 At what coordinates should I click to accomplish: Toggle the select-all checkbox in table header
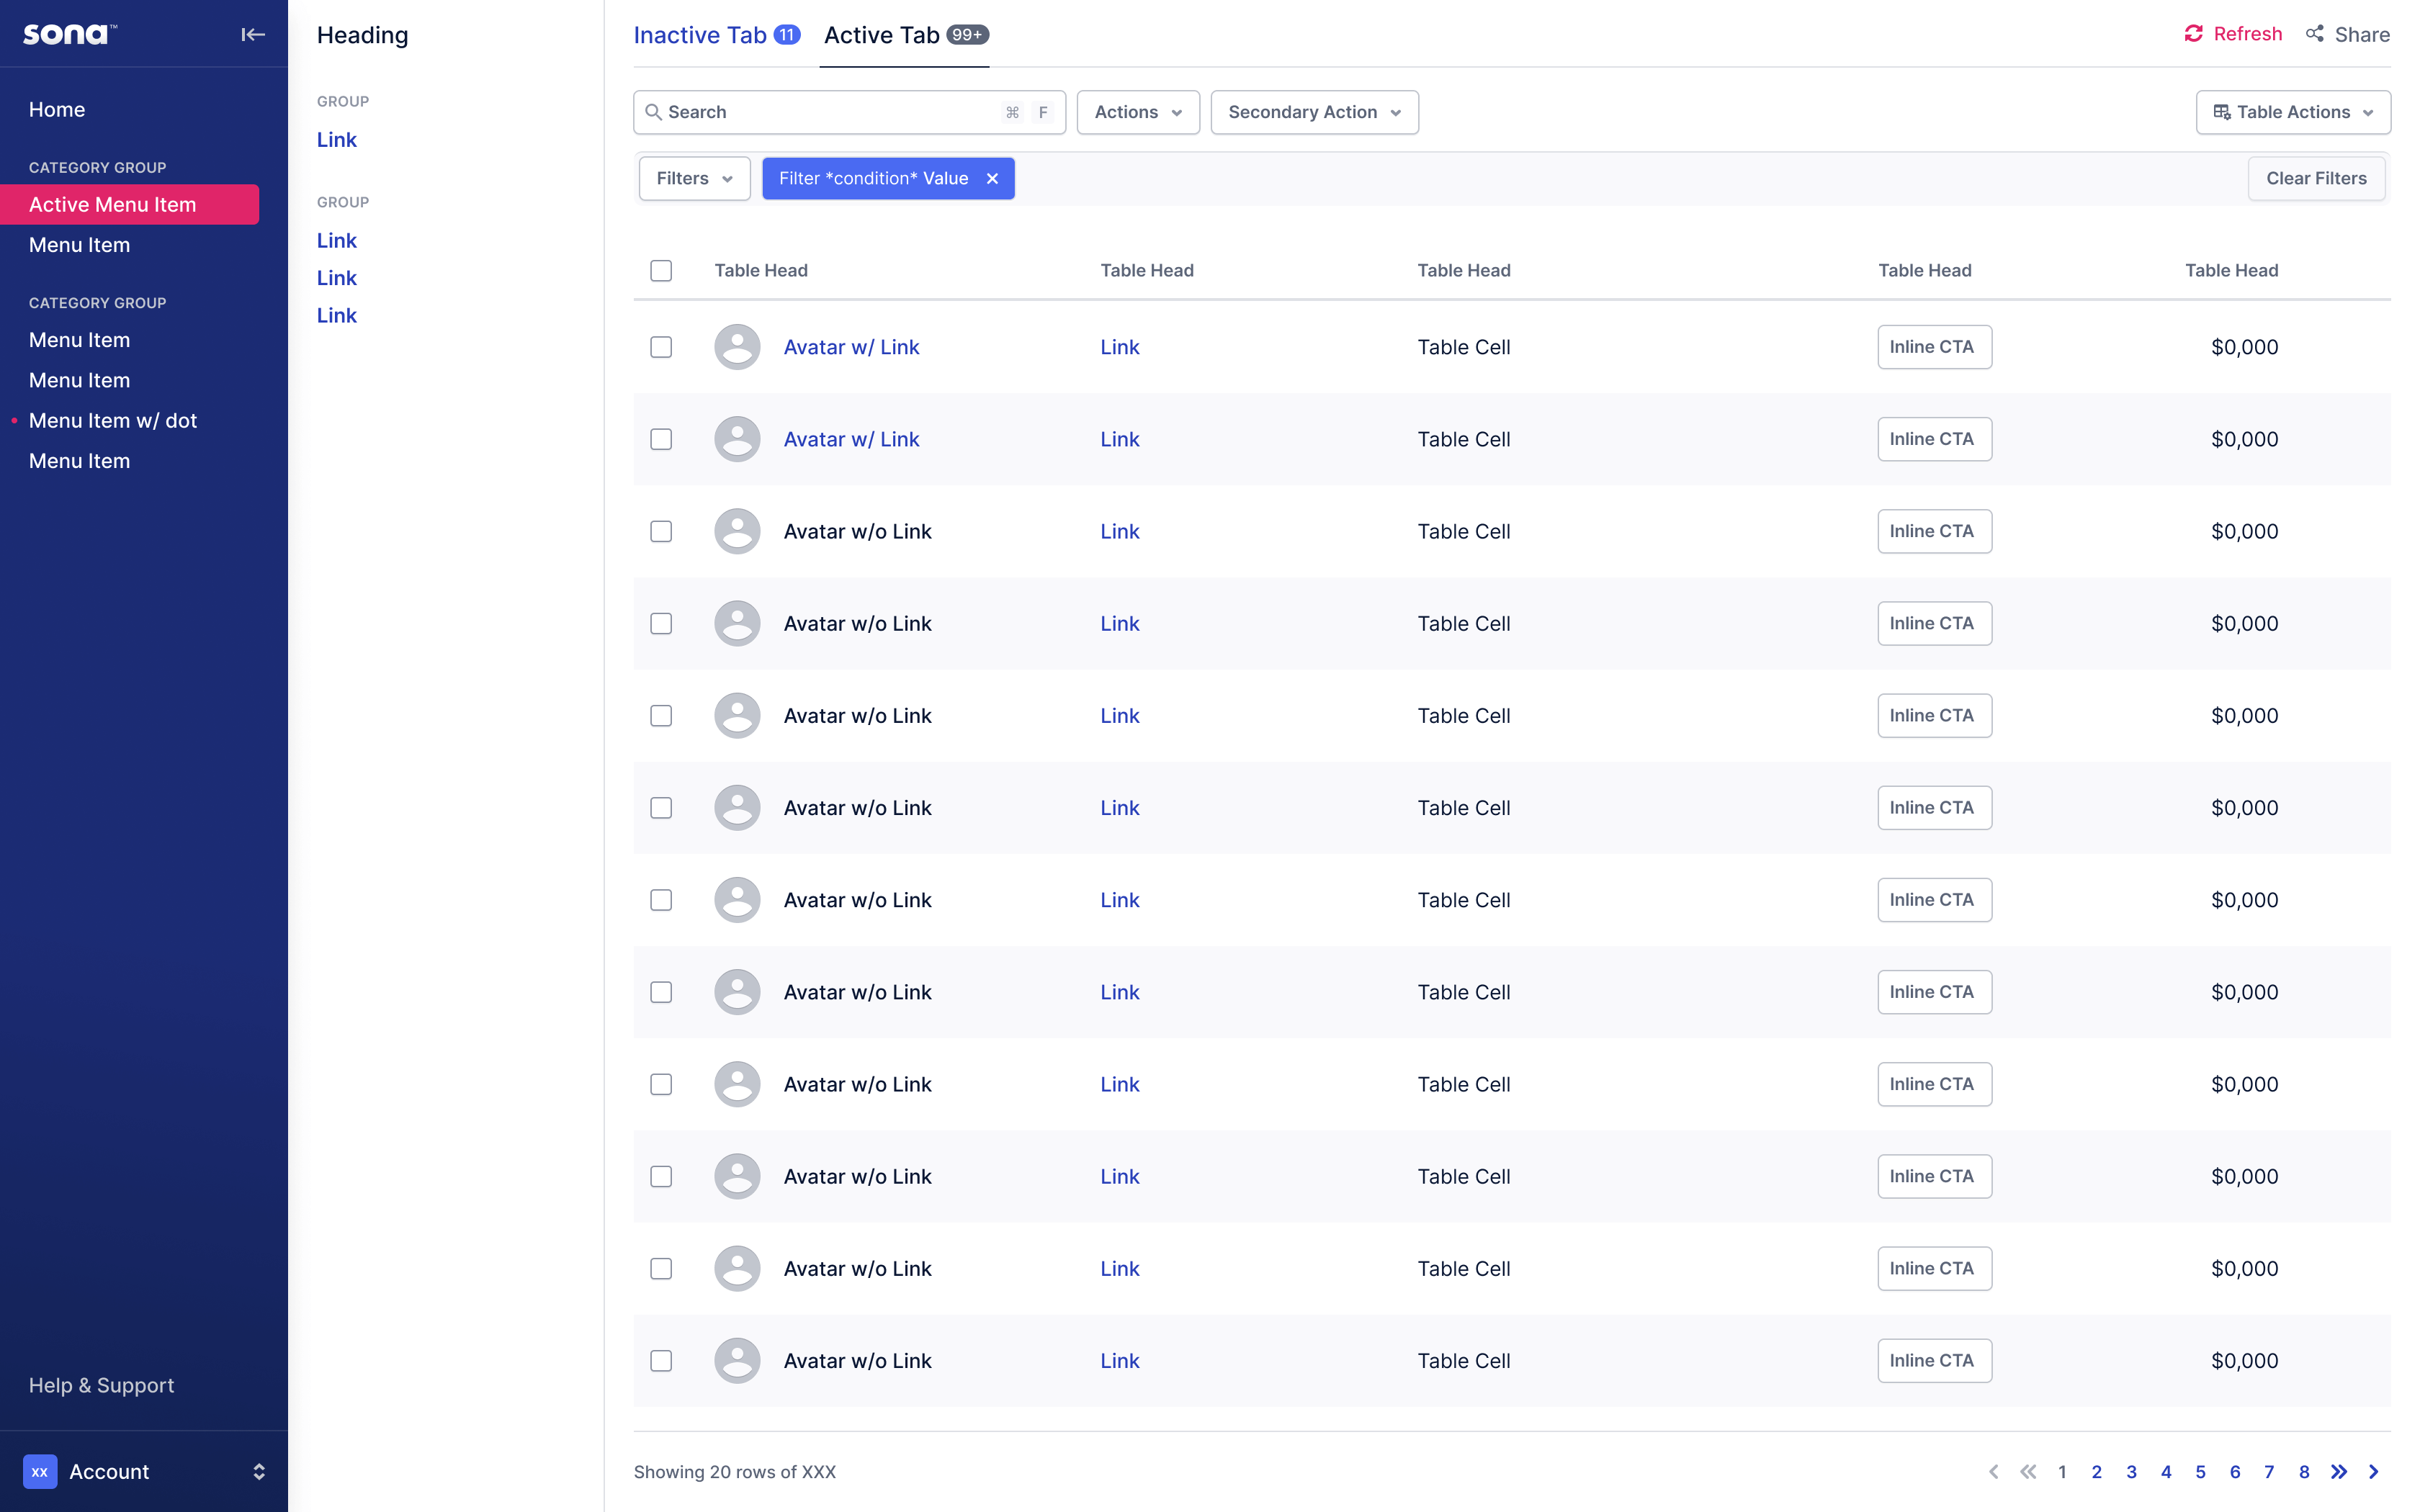tap(661, 270)
